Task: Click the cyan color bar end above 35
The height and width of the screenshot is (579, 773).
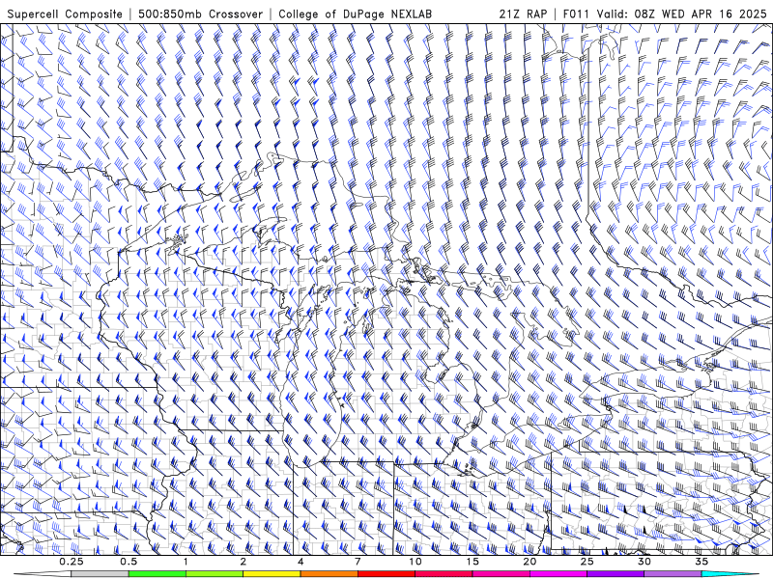Action: click(x=730, y=574)
